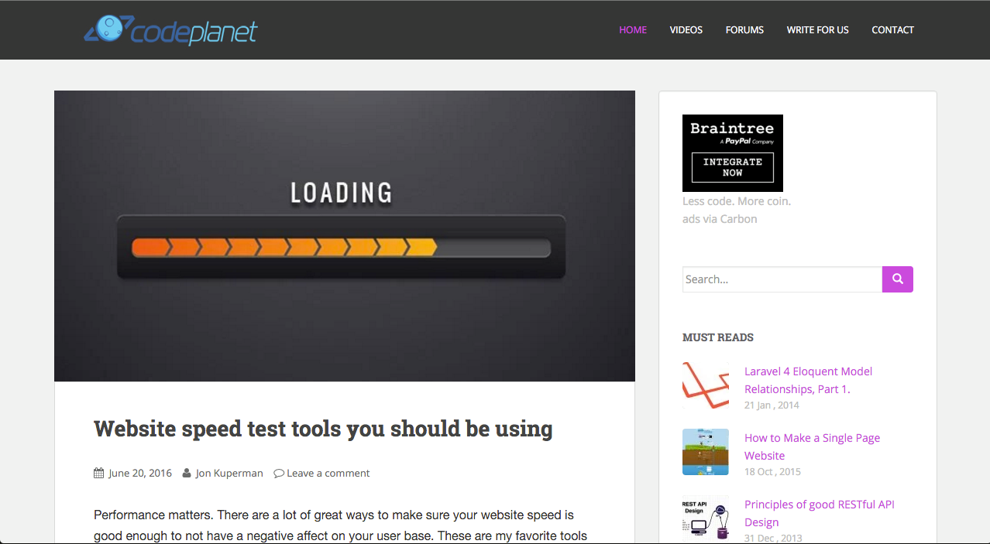Click the June 20, 2016 post date
Viewport: 990px width, 544px height.
pyautogui.click(x=140, y=473)
